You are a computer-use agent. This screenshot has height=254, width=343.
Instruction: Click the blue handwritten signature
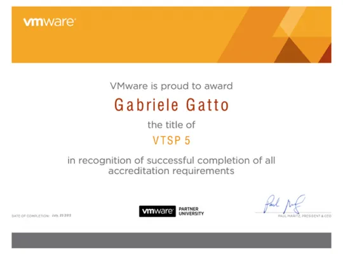pos(284,204)
